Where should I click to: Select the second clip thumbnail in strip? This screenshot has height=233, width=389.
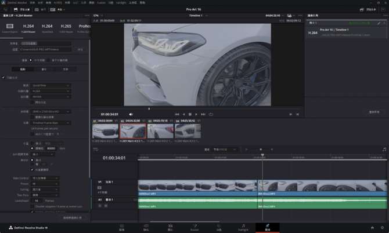(x=133, y=131)
